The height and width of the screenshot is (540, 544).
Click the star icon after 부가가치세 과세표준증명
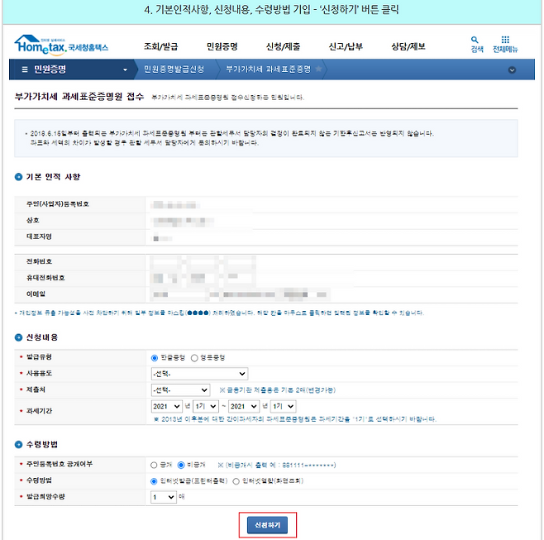320,69
